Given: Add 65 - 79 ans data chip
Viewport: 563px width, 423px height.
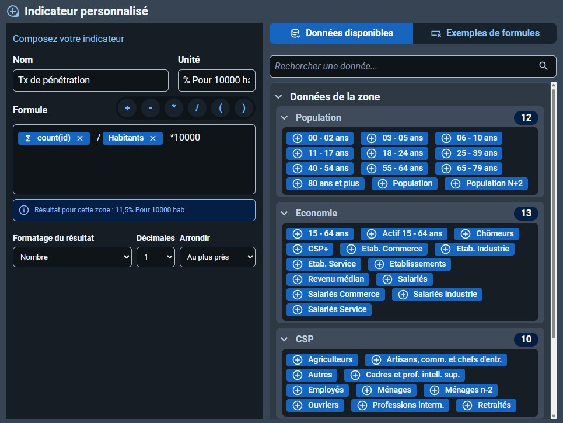Looking at the screenshot, I should (468, 169).
